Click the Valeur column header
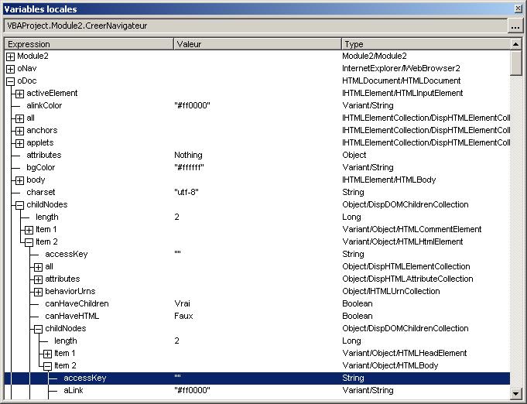Viewport: 527px width, 404px height. (256, 44)
